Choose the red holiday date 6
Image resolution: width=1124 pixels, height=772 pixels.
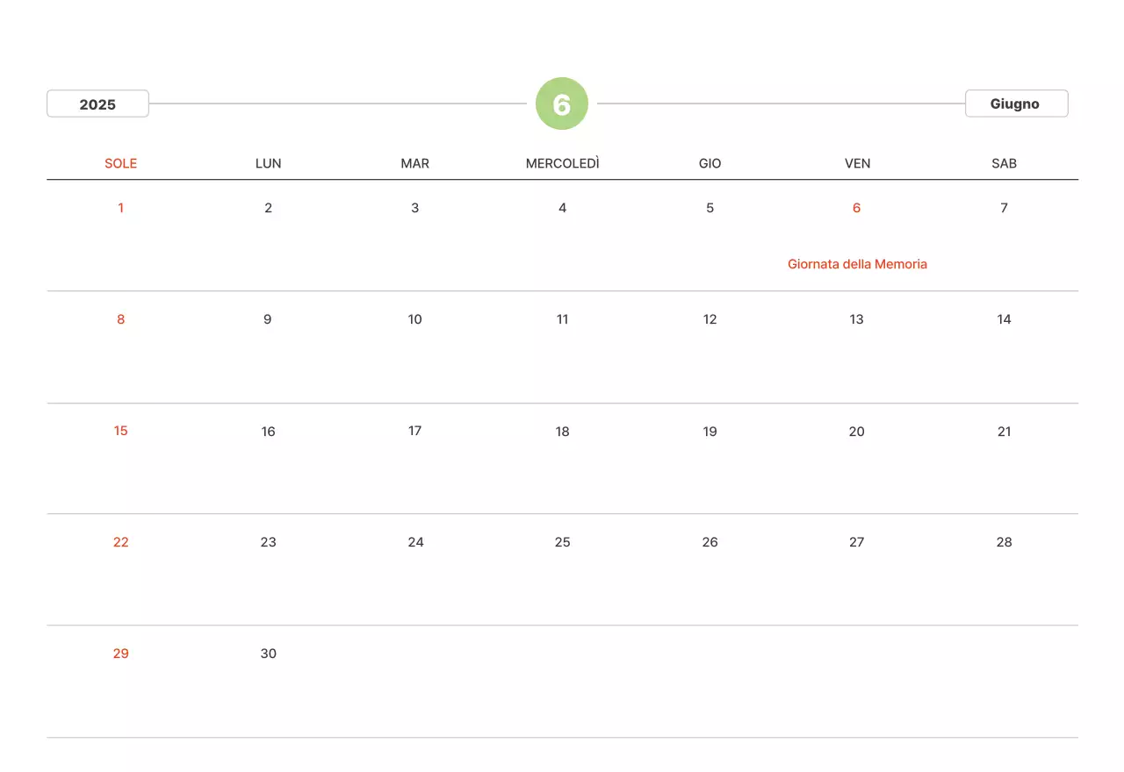[x=857, y=208]
